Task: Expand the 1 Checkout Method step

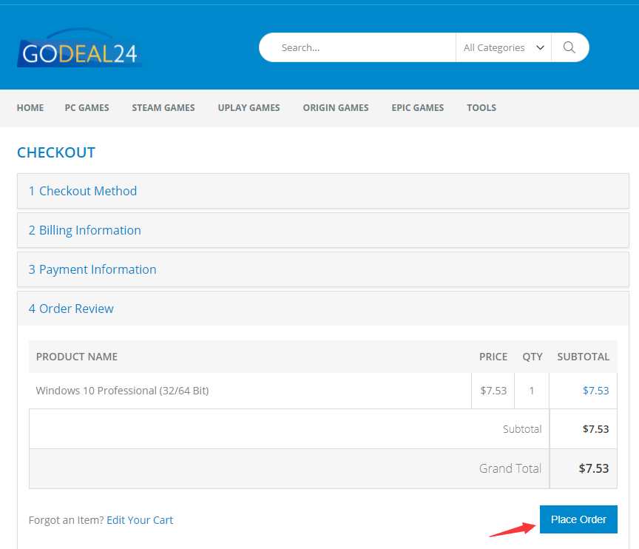Action: point(323,191)
